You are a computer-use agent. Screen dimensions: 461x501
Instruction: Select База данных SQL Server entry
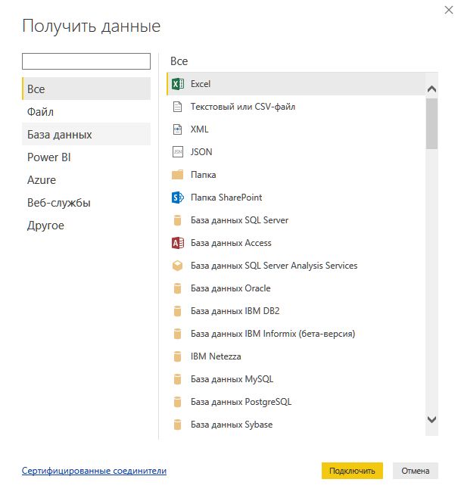click(x=296, y=220)
